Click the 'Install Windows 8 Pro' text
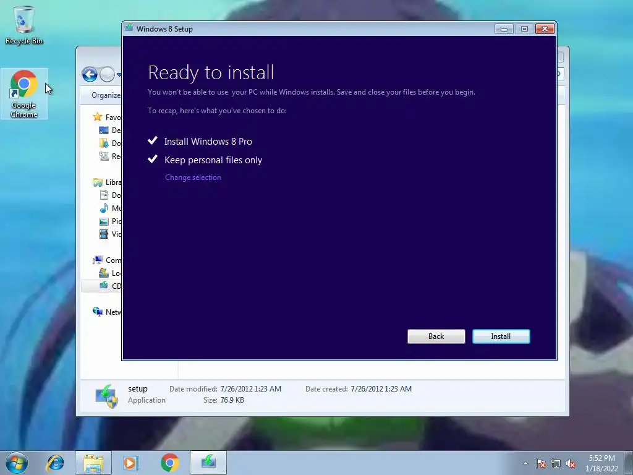This screenshot has height=475, width=633. [x=208, y=142]
